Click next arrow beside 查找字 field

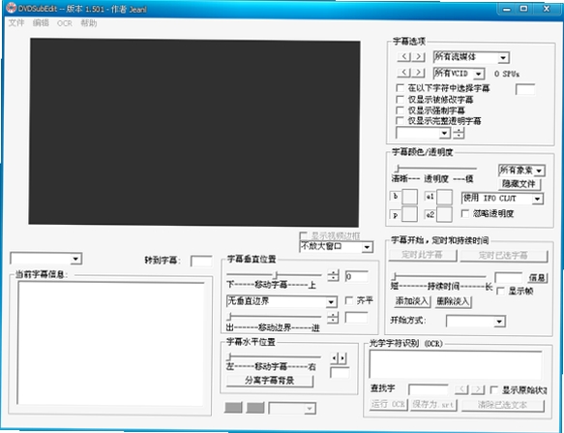click(x=478, y=389)
